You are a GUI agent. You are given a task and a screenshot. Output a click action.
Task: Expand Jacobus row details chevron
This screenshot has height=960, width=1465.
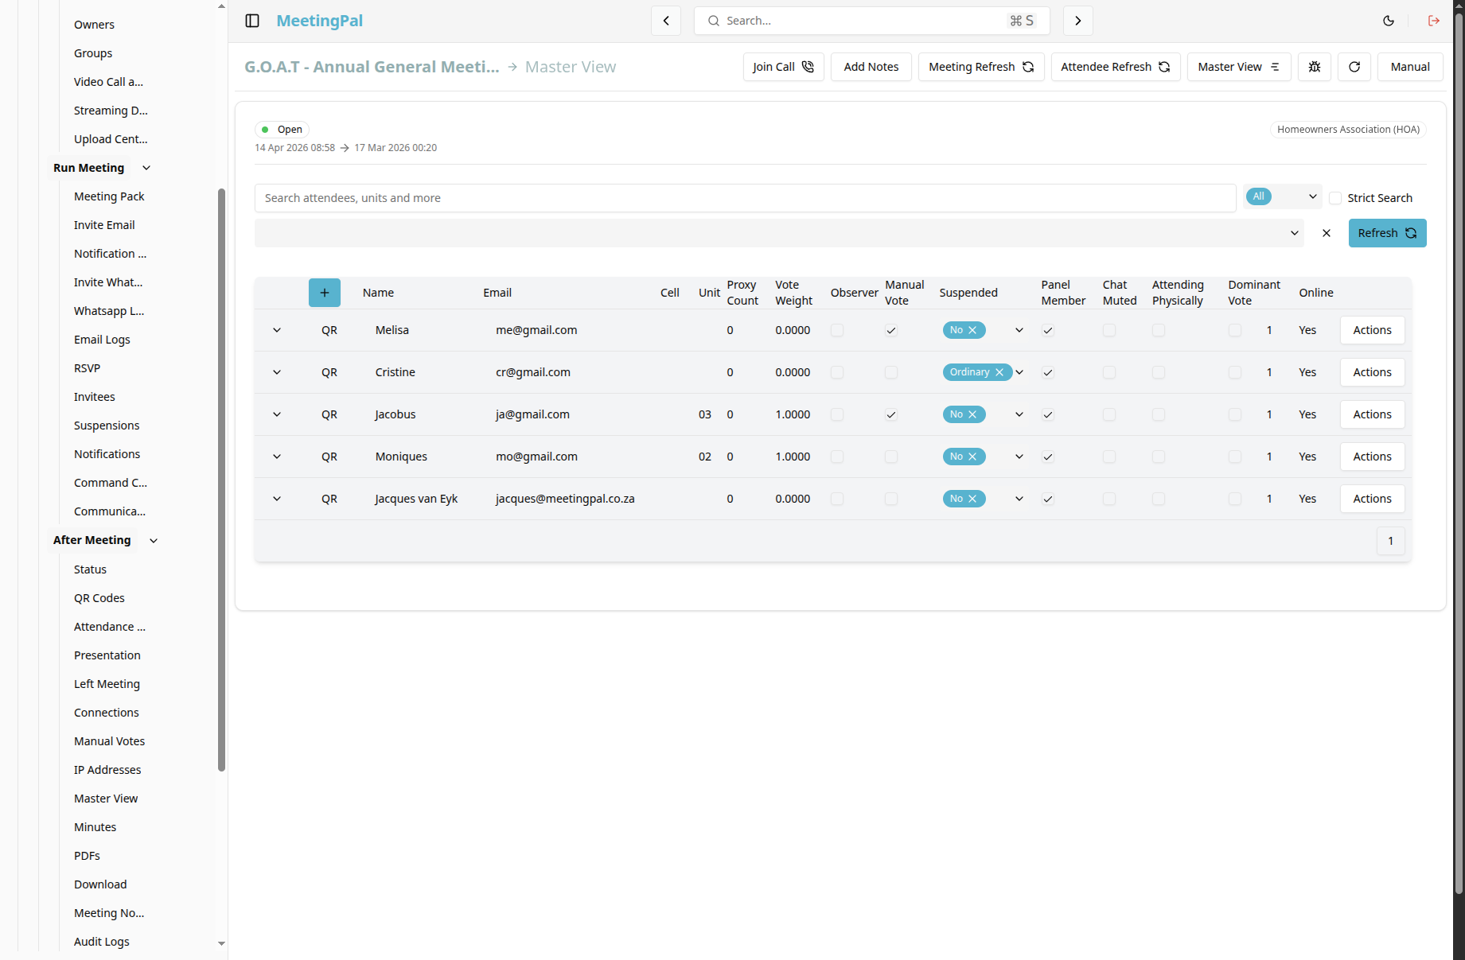277,414
